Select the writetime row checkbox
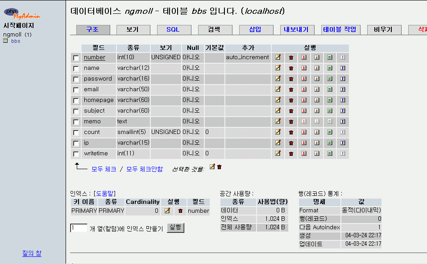The width and height of the screenshot is (427, 264). coord(76,154)
